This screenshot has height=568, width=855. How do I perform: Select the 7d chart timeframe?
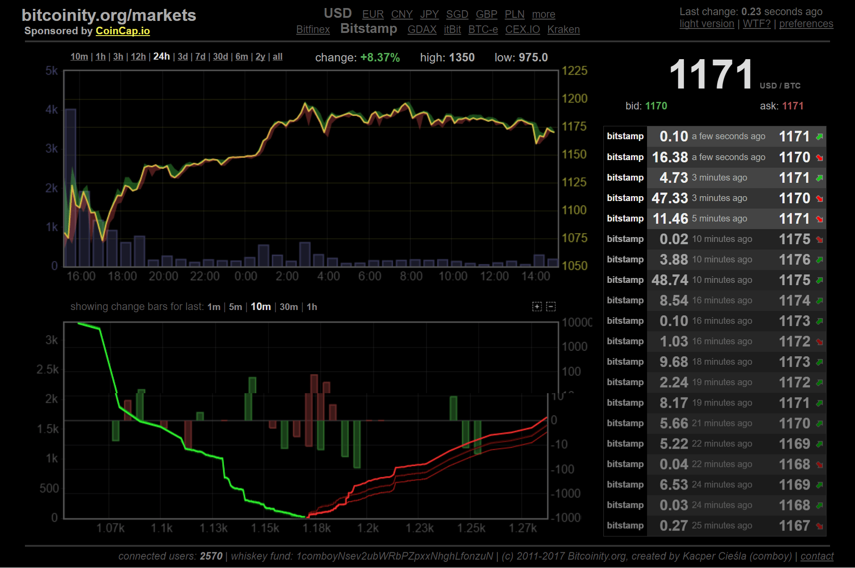pos(200,56)
